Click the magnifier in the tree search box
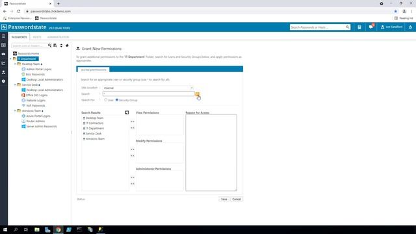 (x=49, y=45)
